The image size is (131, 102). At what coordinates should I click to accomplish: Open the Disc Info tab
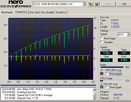click(x=34, y=12)
